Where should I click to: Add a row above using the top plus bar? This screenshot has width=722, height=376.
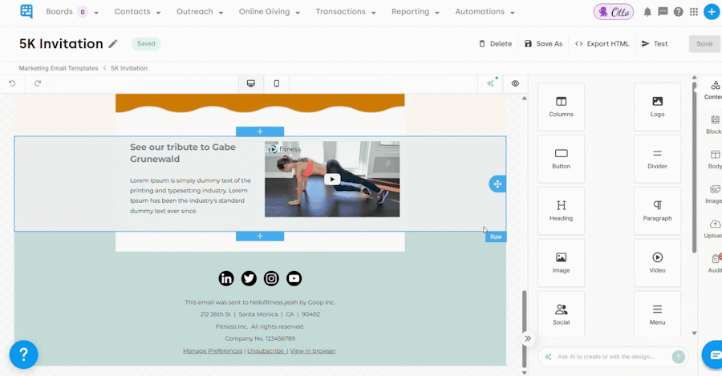260,131
